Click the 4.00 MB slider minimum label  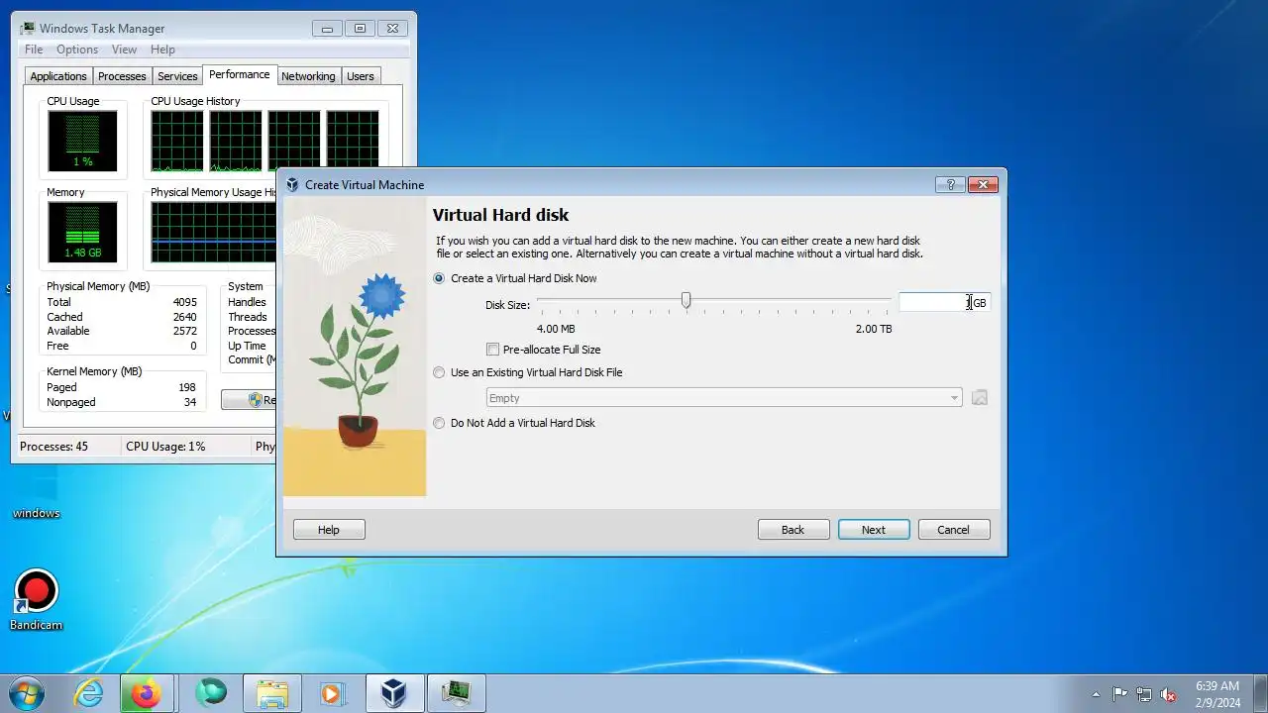point(556,329)
